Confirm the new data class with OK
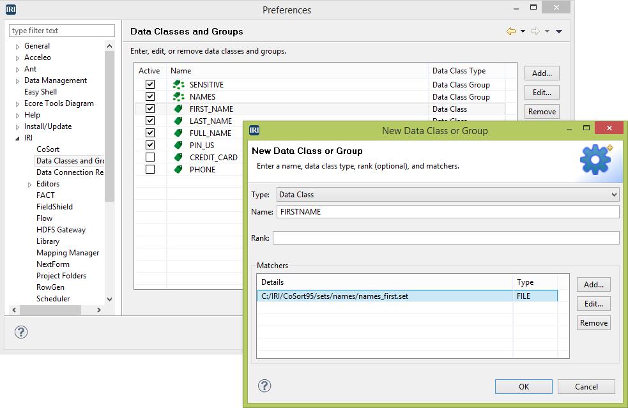Screen dimensions: 628x408 pos(523,387)
